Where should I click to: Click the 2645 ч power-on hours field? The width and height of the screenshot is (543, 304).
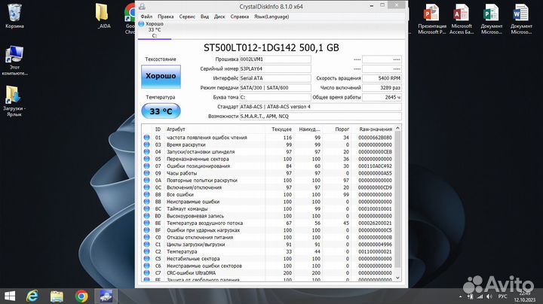[x=382, y=97]
